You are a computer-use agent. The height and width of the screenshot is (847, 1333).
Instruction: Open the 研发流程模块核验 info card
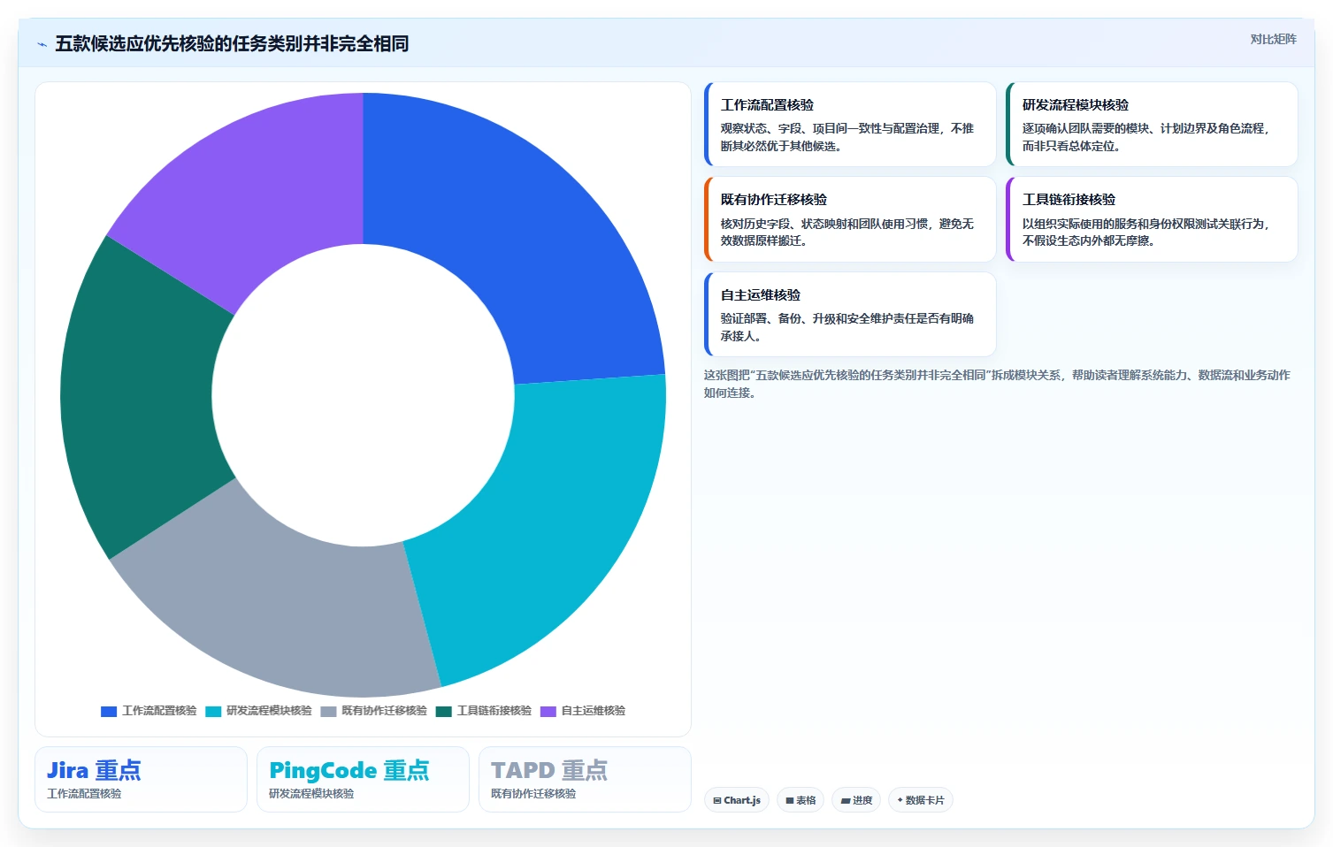[1152, 124]
